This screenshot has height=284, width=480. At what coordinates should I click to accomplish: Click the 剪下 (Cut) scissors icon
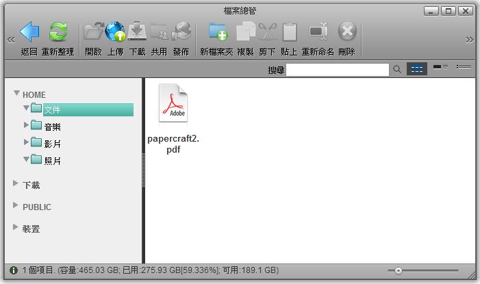[267, 31]
